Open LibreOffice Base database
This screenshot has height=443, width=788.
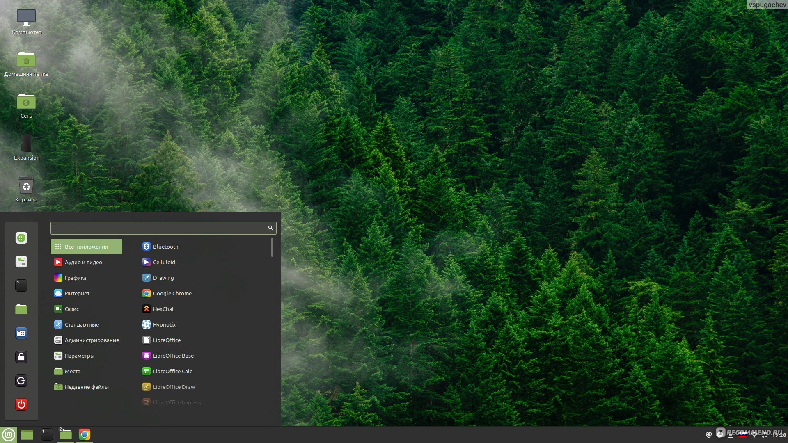pos(173,355)
